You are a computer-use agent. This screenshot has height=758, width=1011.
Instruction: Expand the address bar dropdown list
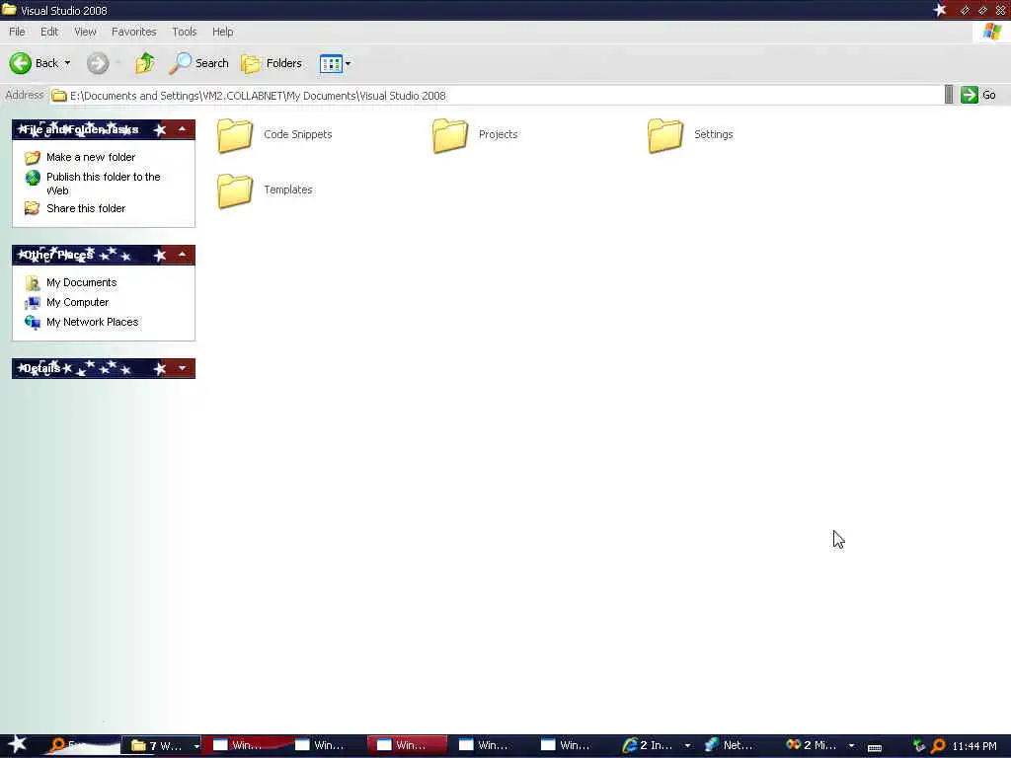(x=949, y=95)
